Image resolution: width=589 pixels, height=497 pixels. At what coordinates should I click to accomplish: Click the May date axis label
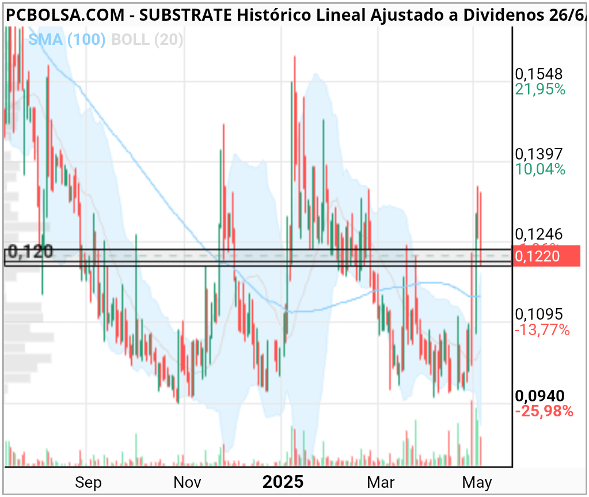pyautogui.click(x=477, y=483)
